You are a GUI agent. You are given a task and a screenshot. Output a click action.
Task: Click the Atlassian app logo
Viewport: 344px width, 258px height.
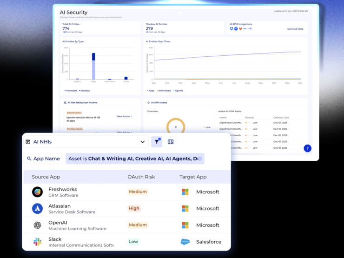[37, 208]
